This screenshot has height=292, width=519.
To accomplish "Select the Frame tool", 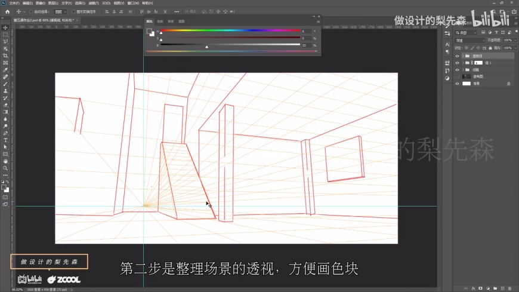I will [x=5, y=63].
